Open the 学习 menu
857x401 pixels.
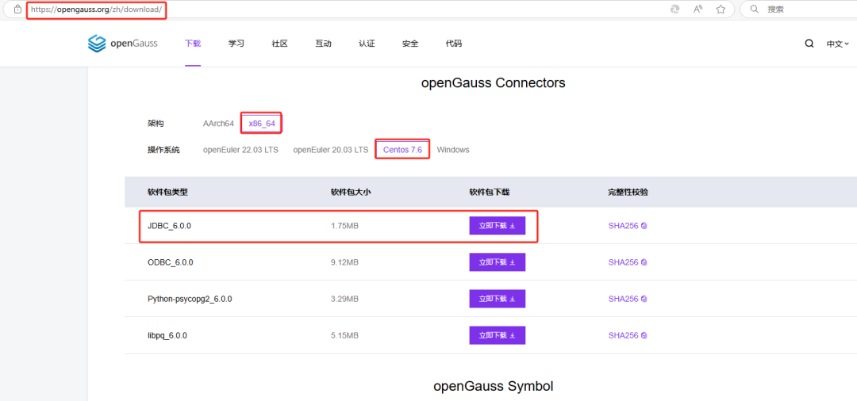(x=236, y=44)
